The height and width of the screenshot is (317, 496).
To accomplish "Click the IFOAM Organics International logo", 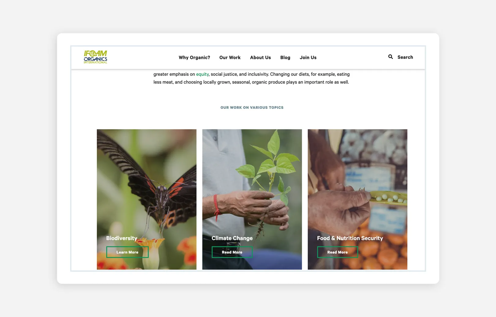I will pos(96,57).
